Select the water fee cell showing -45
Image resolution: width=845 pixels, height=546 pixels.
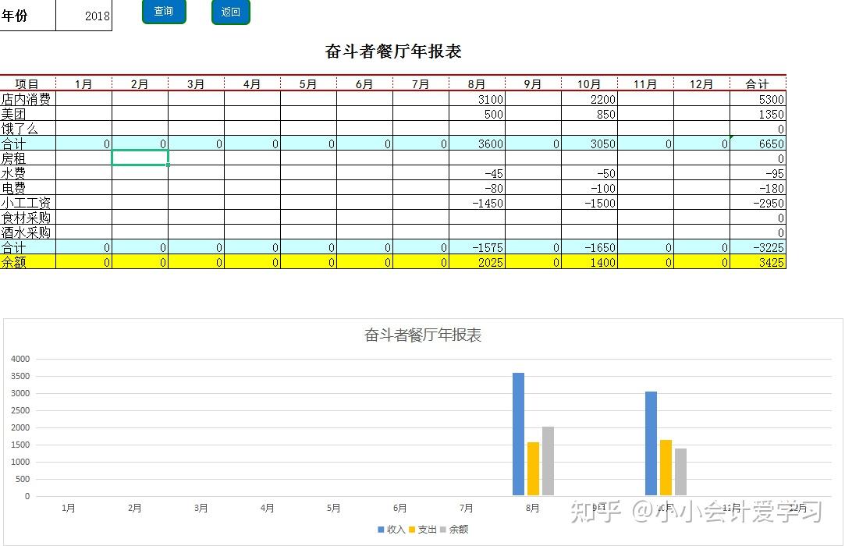click(x=477, y=173)
